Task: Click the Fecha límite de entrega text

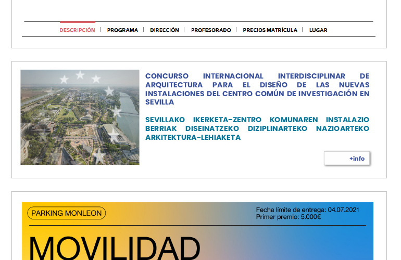Action: (308, 210)
